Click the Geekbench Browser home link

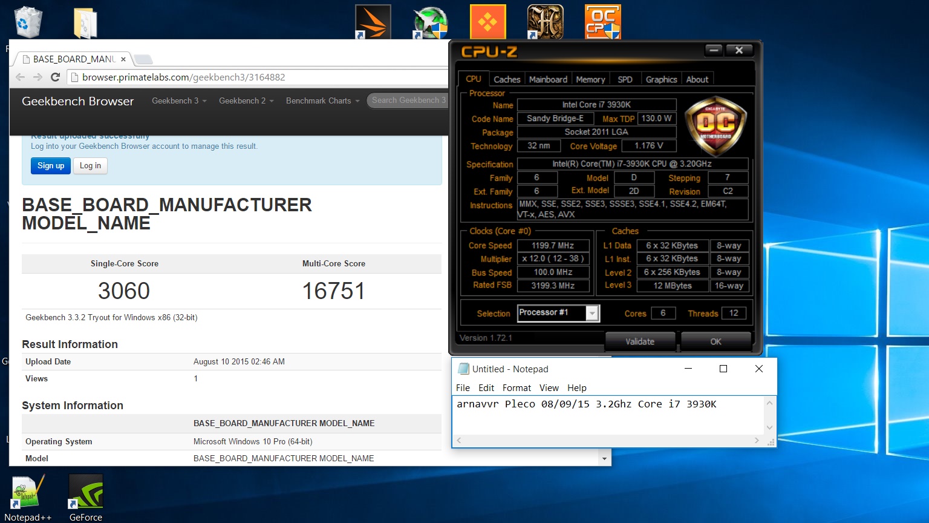77,101
